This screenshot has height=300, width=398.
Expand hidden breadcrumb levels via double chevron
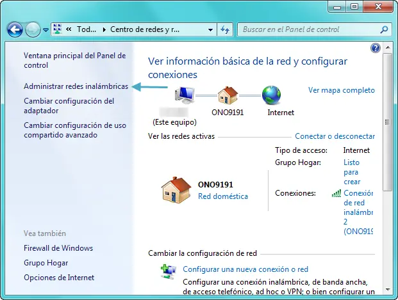click(69, 29)
